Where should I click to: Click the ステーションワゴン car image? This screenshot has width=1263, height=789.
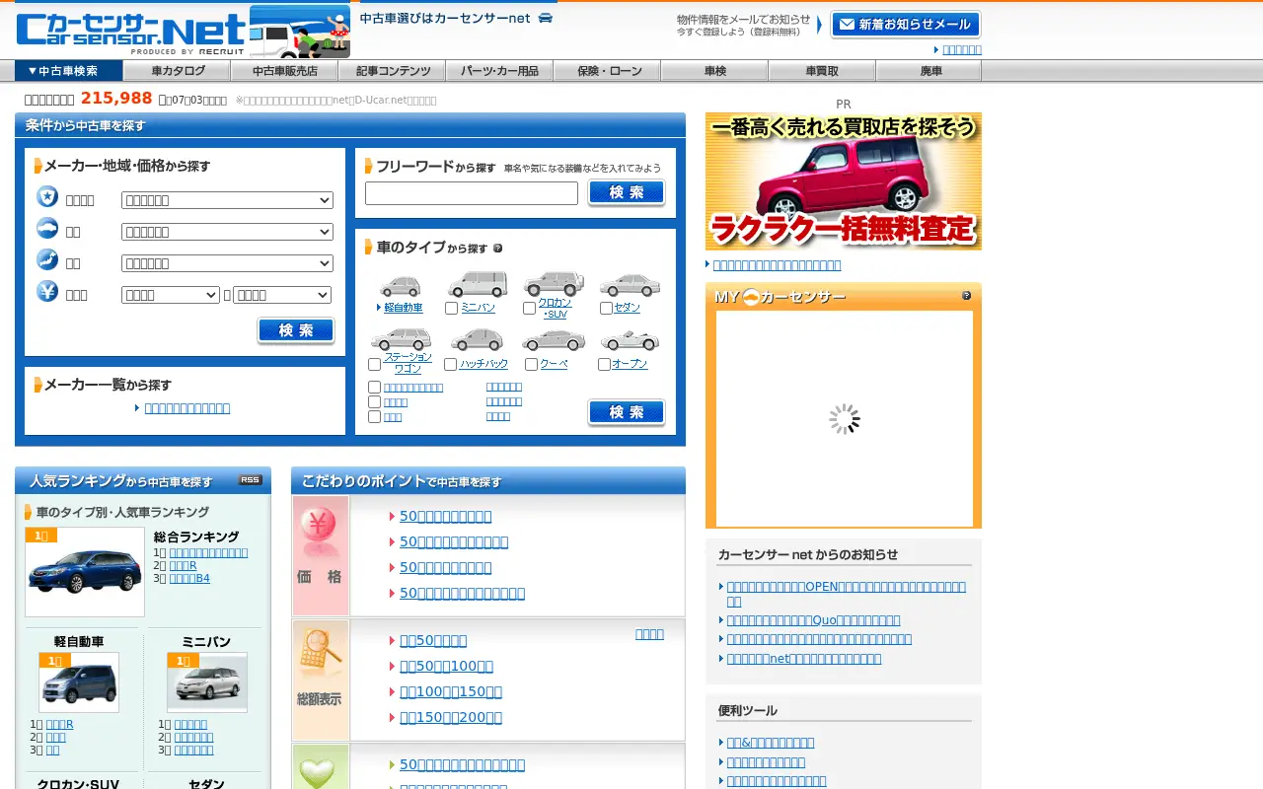[401, 339]
